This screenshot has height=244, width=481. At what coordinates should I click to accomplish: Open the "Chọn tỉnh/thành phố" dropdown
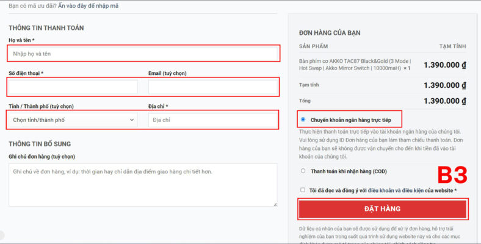pyautogui.click(x=73, y=120)
